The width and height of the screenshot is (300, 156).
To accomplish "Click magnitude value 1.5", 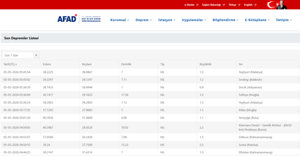I will coord(201,137).
